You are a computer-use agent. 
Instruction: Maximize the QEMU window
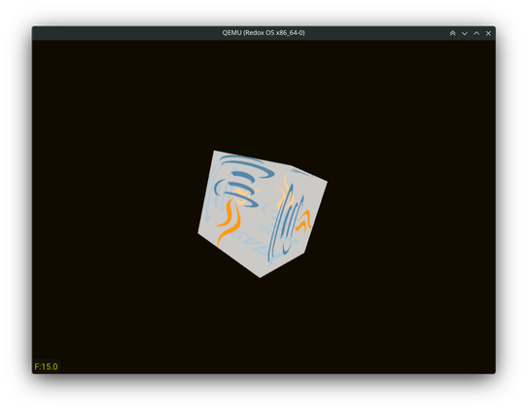(476, 33)
